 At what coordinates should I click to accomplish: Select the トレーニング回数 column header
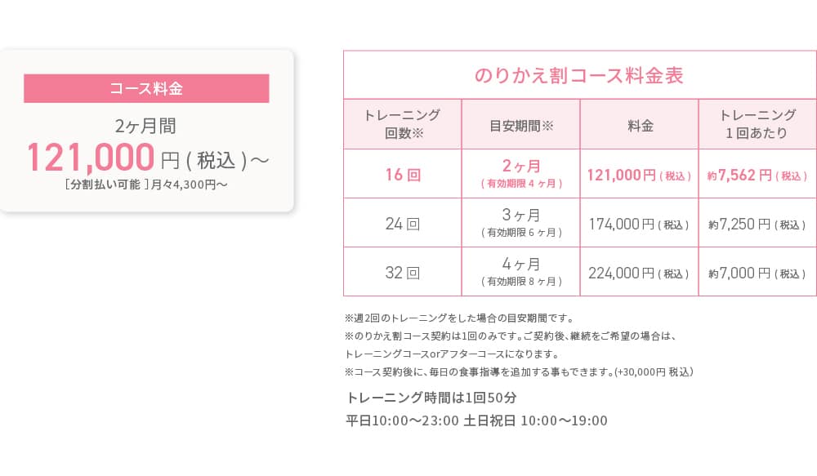tap(402, 124)
